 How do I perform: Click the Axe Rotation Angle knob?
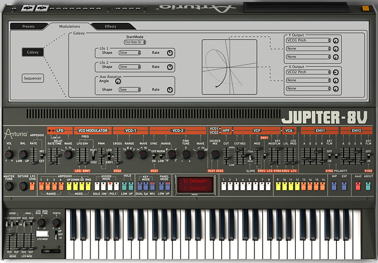[118, 81]
